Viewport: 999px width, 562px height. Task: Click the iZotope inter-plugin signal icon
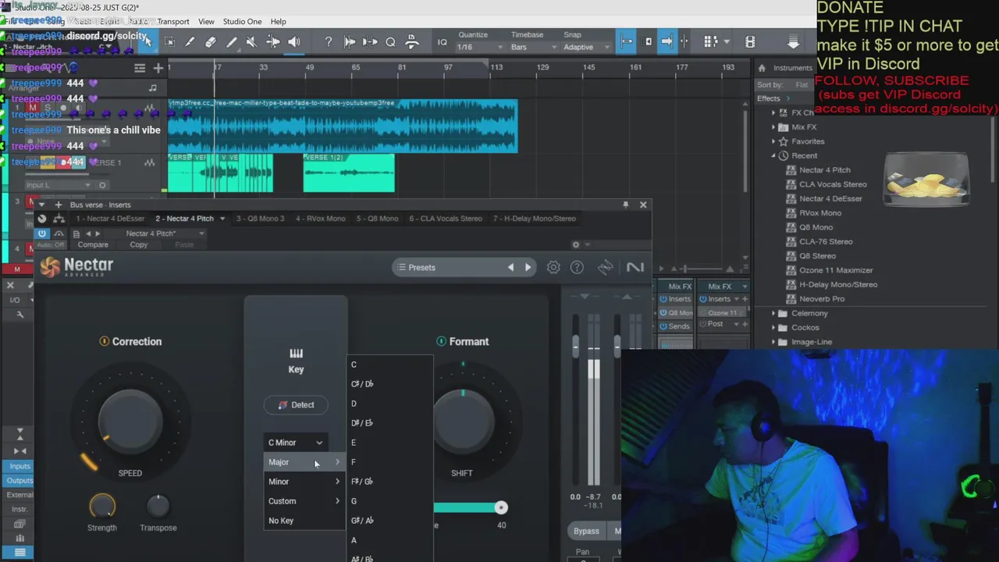(x=605, y=267)
